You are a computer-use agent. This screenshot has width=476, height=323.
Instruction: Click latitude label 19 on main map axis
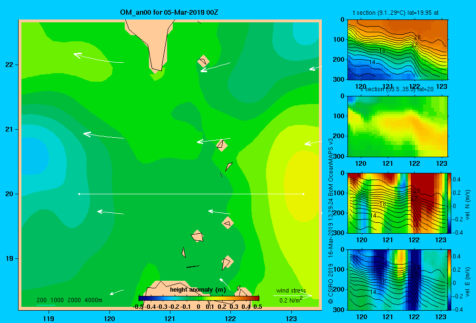pos(10,258)
